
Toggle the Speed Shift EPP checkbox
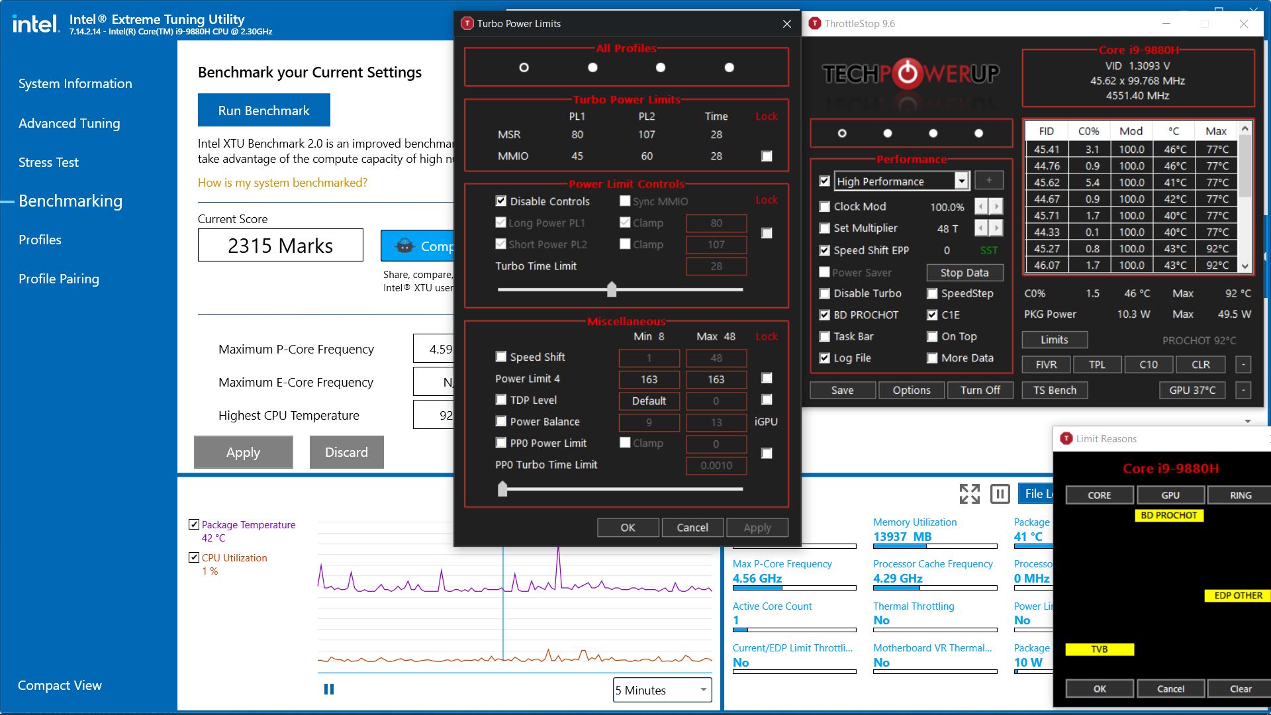coord(824,250)
